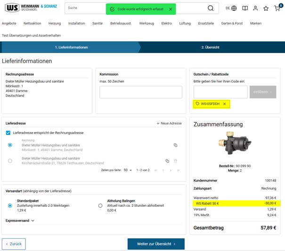Open the Heizung menu category

(x=55, y=23)
